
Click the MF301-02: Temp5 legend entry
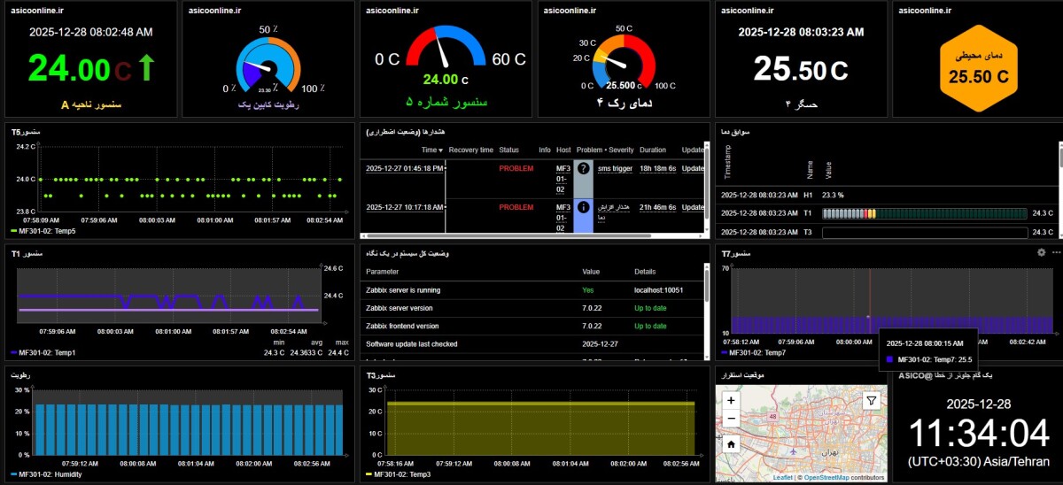(x=44, y=230)
